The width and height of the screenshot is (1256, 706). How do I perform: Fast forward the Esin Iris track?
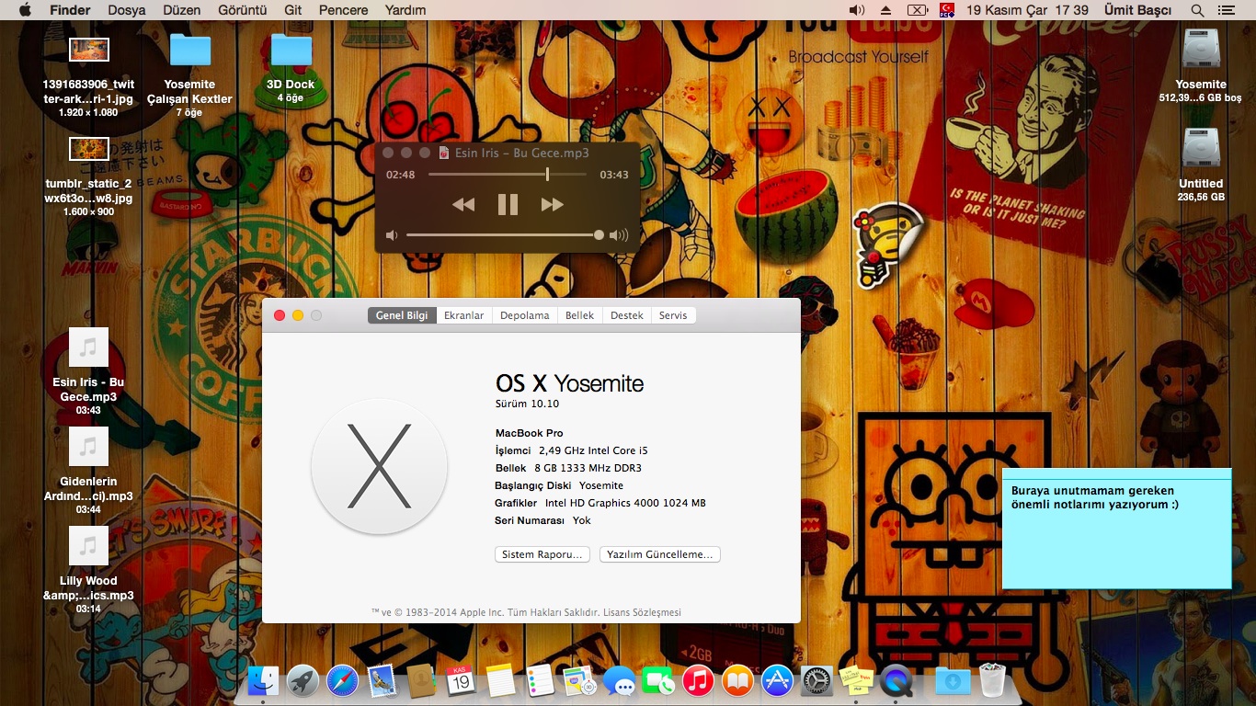[552, 204]
